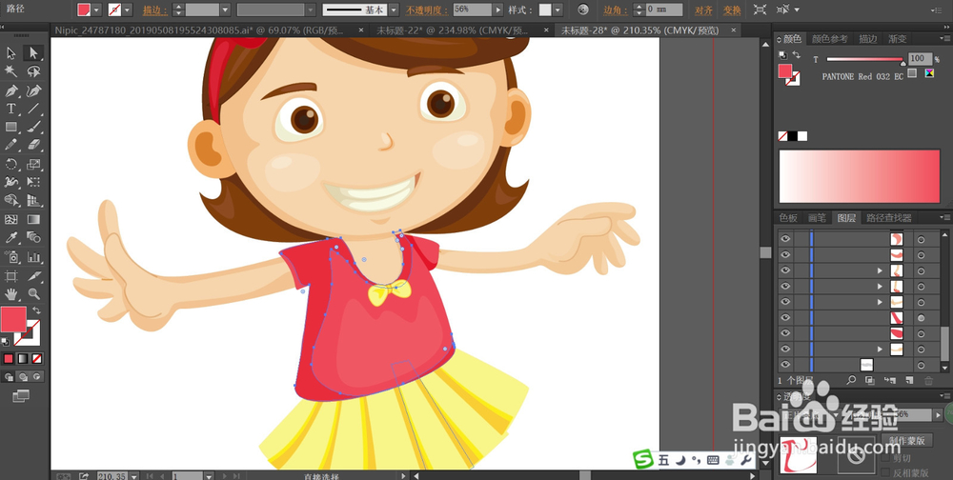Set toolbox paint mode to Gradient

[23, 358]
